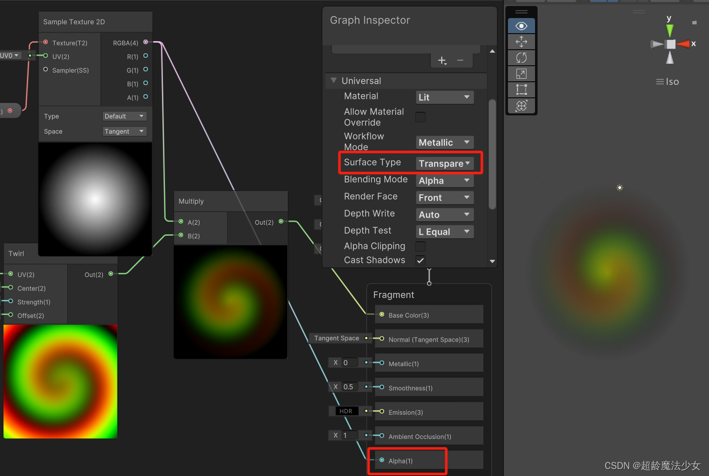Click the plus button in Graph Inspector

coord(442,60)
